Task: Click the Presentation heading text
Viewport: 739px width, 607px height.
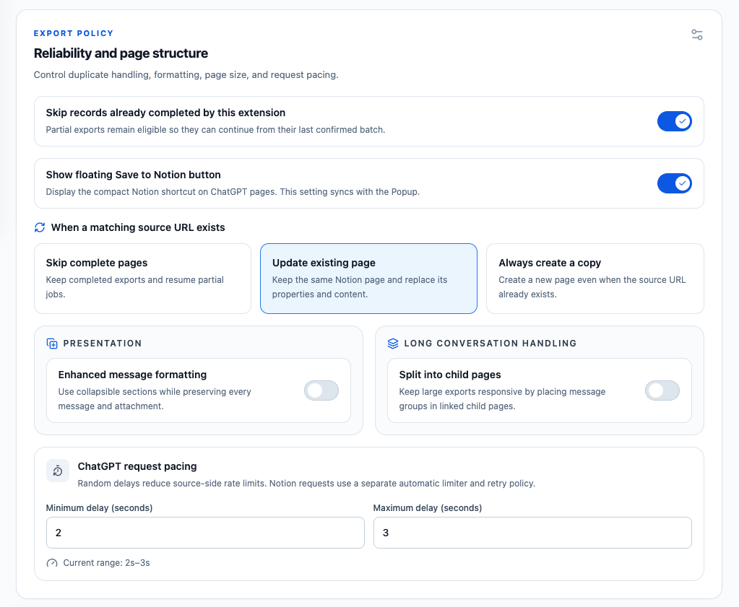Action: click(103, 344)
